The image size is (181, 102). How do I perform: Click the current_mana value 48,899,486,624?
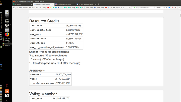click(74, 39)
